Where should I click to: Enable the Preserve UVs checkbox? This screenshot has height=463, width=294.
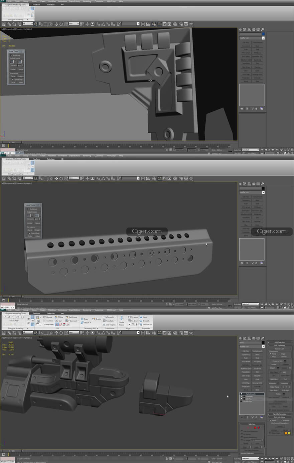[271, 361]
